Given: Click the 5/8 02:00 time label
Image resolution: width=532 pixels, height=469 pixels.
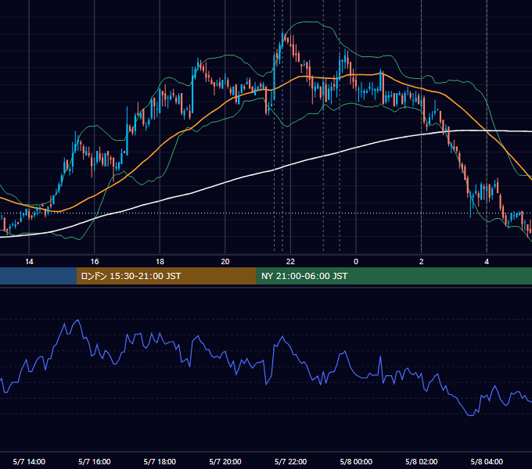Looking at the screenshot, I should point(422,461).
